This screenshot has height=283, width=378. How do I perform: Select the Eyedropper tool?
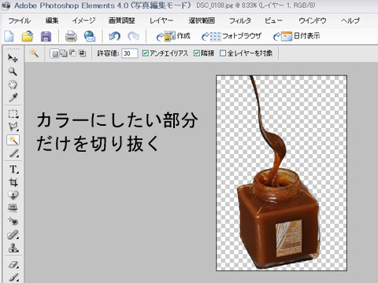(13, 97)
